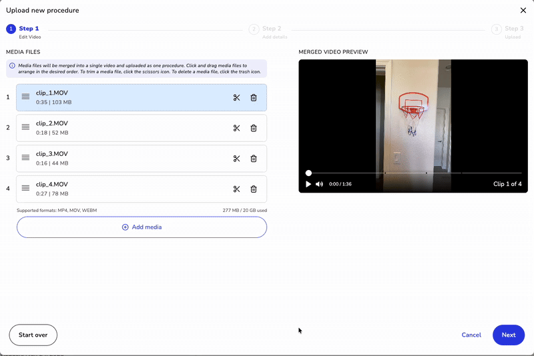This screenshot has height=356, width=534.
Task: Select the clip_2.MOV file name
Action: pos(52,123)
